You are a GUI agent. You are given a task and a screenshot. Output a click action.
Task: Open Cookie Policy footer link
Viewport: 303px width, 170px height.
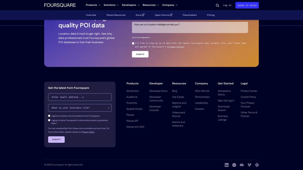[248, 97]
